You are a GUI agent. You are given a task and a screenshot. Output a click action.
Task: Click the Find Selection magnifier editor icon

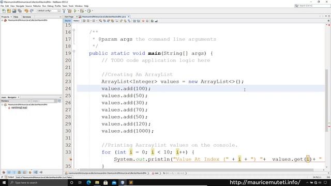[100, 21]
